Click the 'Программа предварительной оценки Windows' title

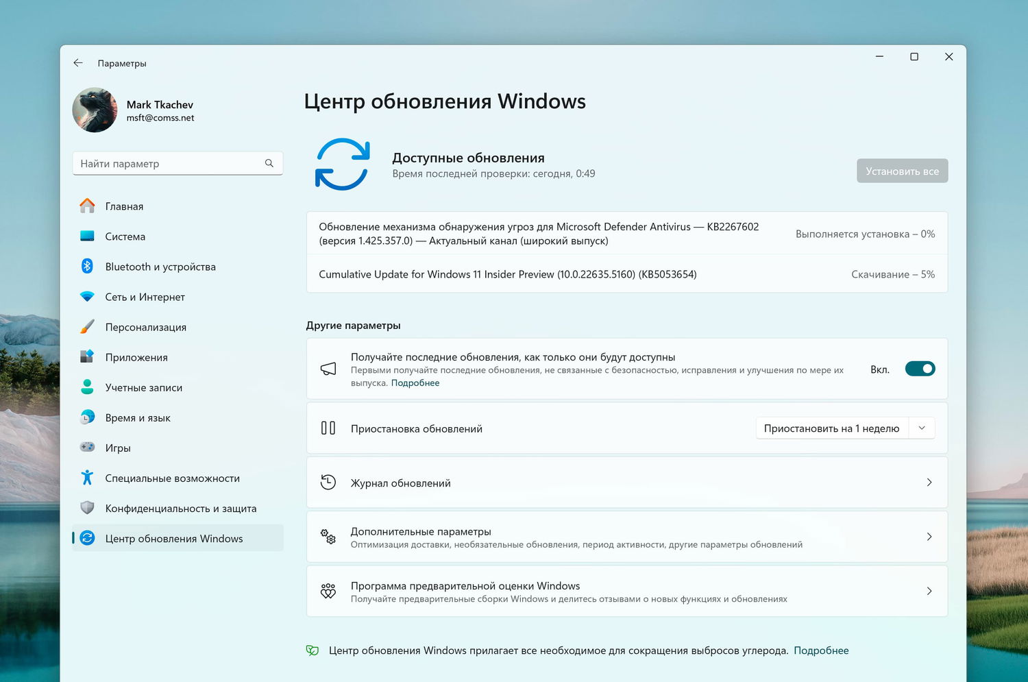click(465, 586)
